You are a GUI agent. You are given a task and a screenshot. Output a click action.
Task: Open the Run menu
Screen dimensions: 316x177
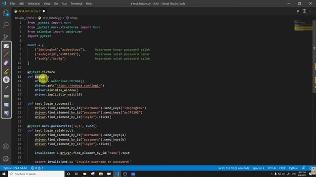click(x=64, y=3)
